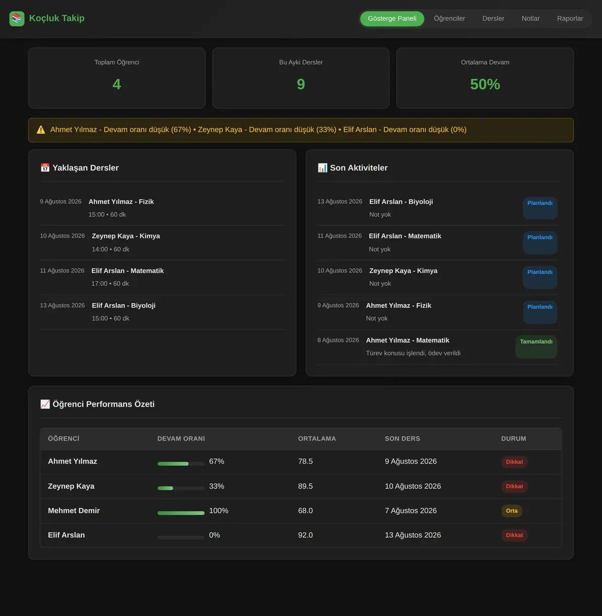Switch to the Öğrenciler tab

tap(449, 19)
